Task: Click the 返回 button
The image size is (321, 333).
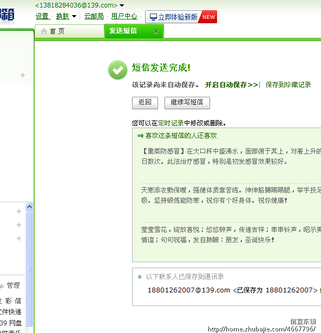Action: coord(145,103)
